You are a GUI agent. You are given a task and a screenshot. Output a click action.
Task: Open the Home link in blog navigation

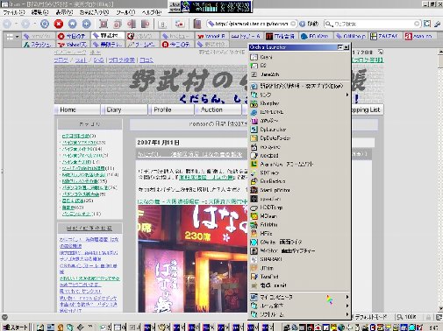(x=77, y=109)
